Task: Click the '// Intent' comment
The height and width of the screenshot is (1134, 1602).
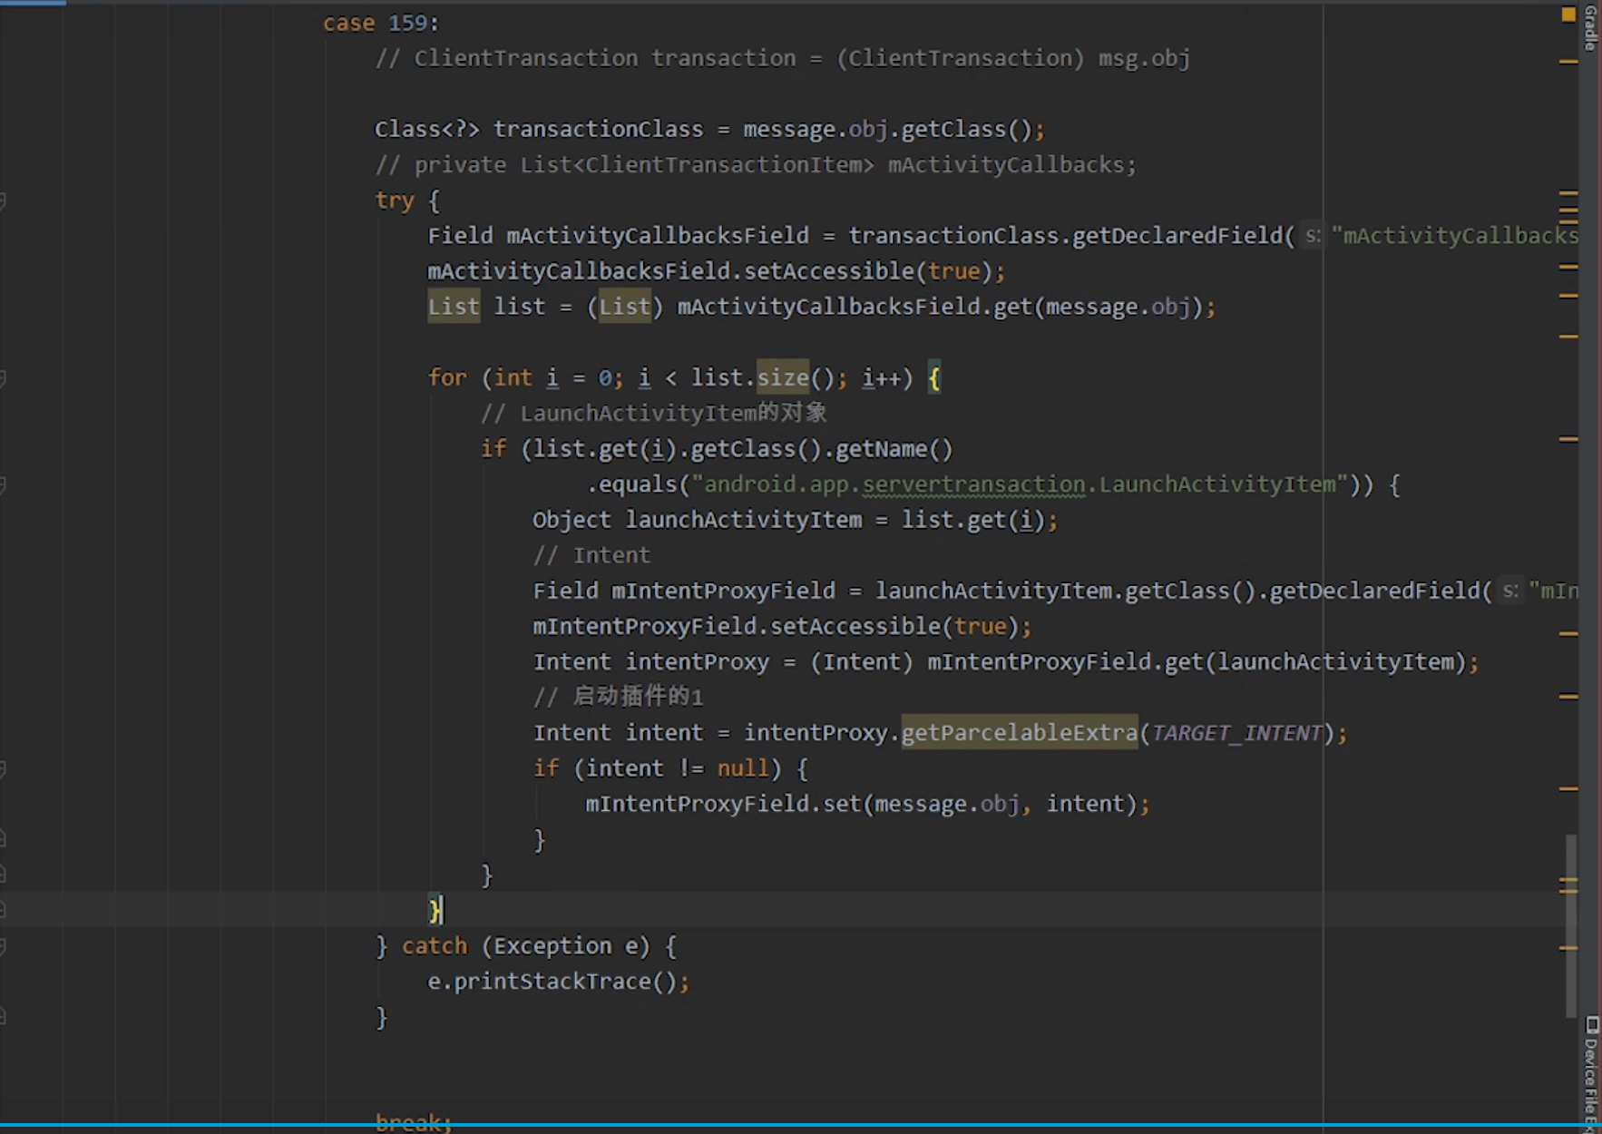Action: (x=591, y=555)
